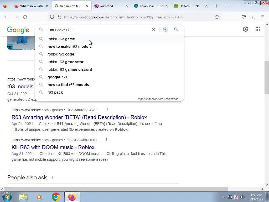The width and height of the screenshot is (269, 202).
Task: Open Kill R63 with DOOM music result
Action: [53, 147]
